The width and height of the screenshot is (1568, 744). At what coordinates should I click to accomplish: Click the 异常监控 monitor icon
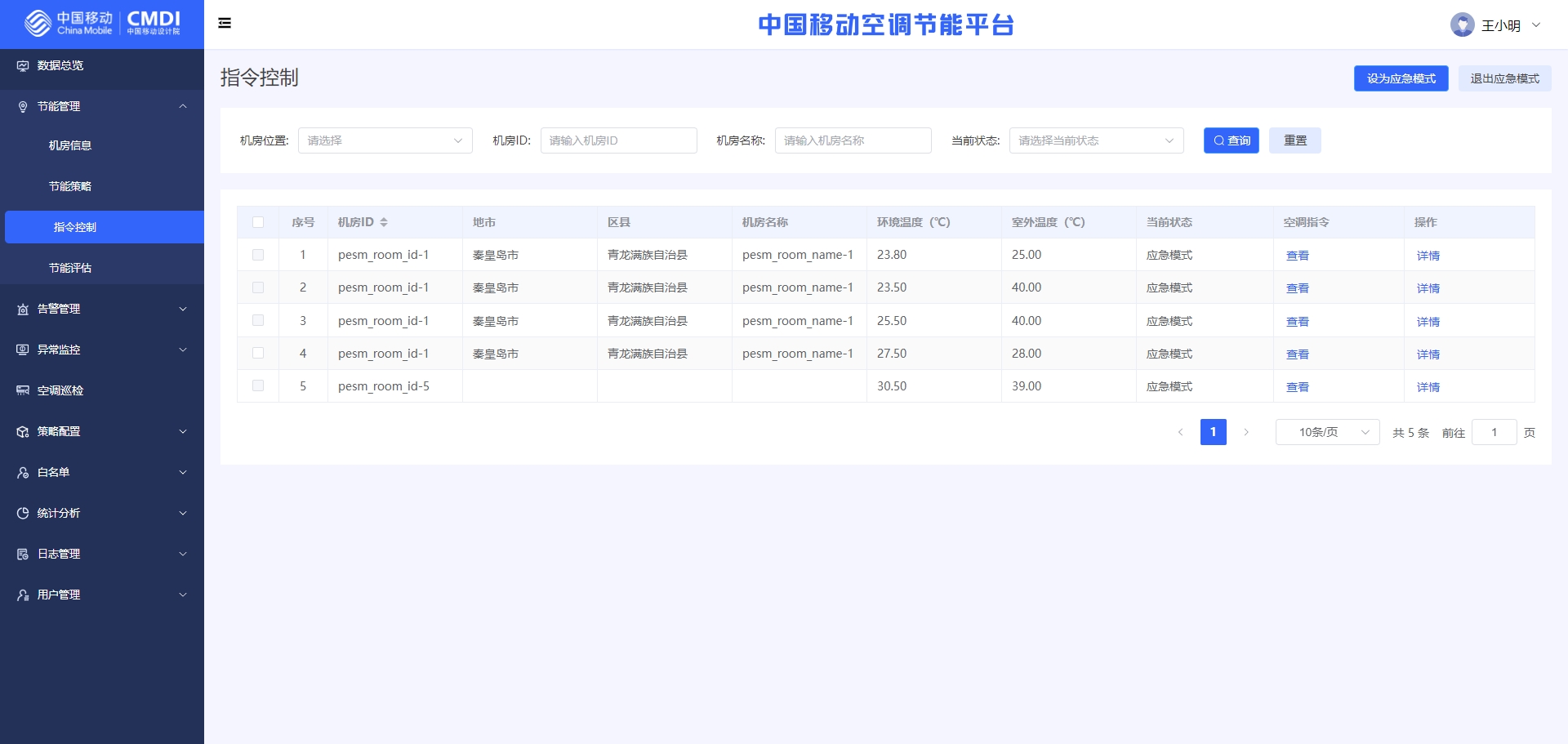[x=23, y=350]
